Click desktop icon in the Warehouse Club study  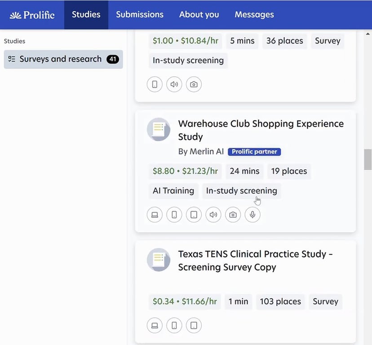coord(155,215)
